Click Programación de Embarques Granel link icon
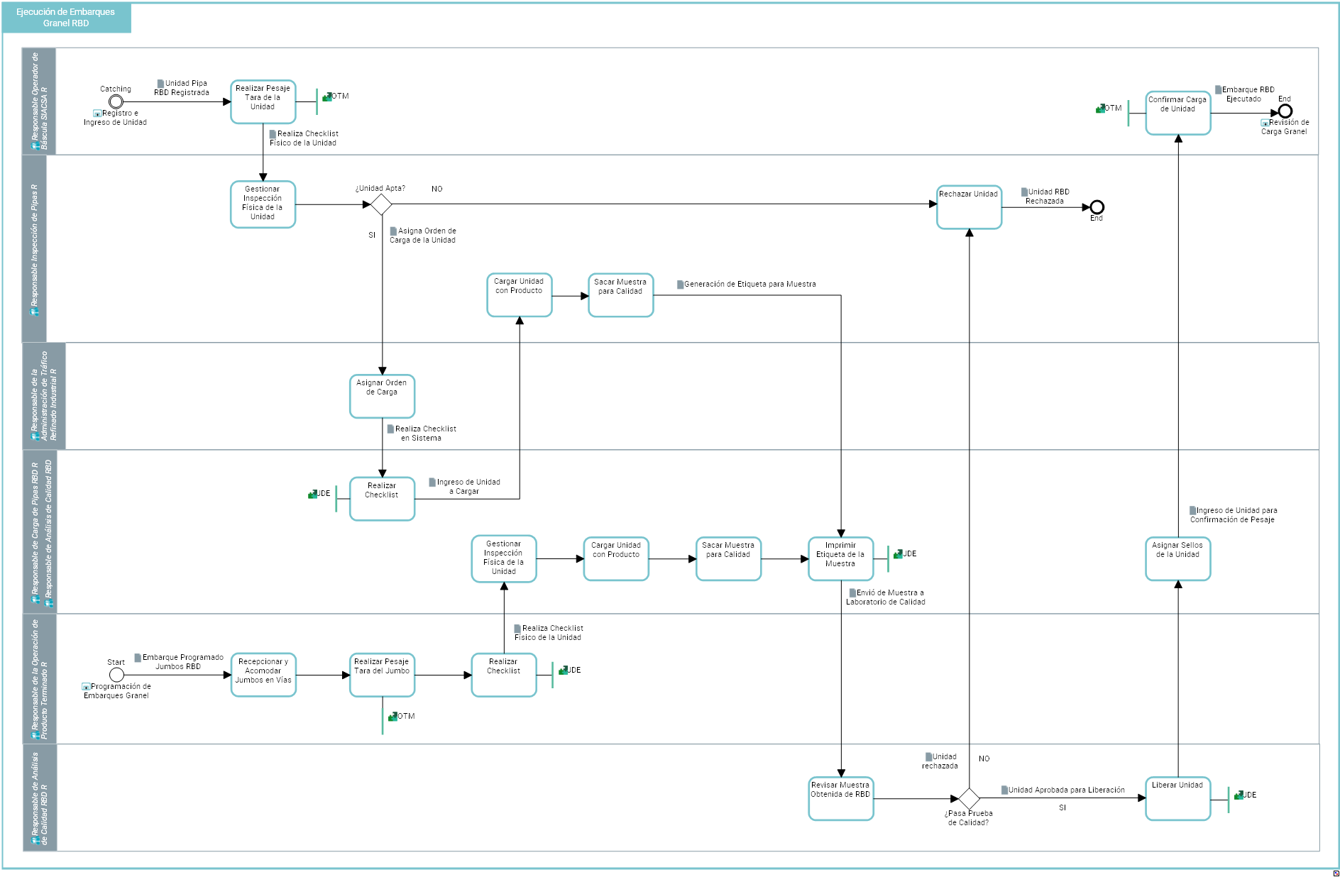The width and height of the screenshot is (1340, 877). pos(86,687)
